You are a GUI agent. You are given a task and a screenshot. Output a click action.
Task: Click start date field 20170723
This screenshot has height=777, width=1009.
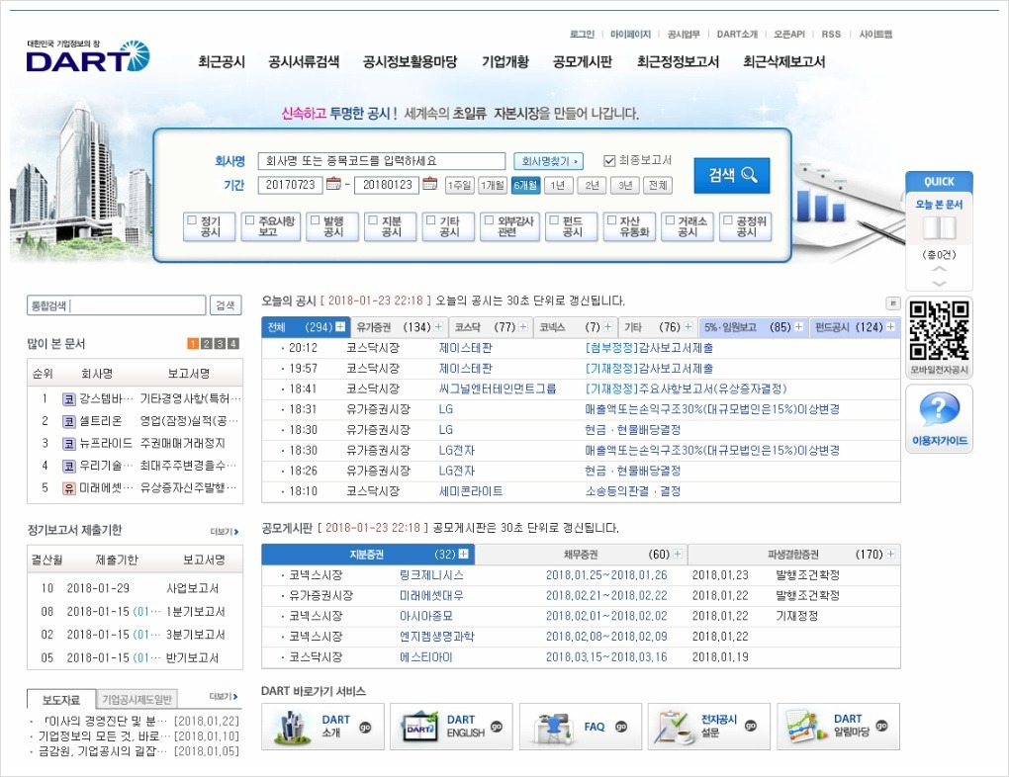tap(290, 185)
